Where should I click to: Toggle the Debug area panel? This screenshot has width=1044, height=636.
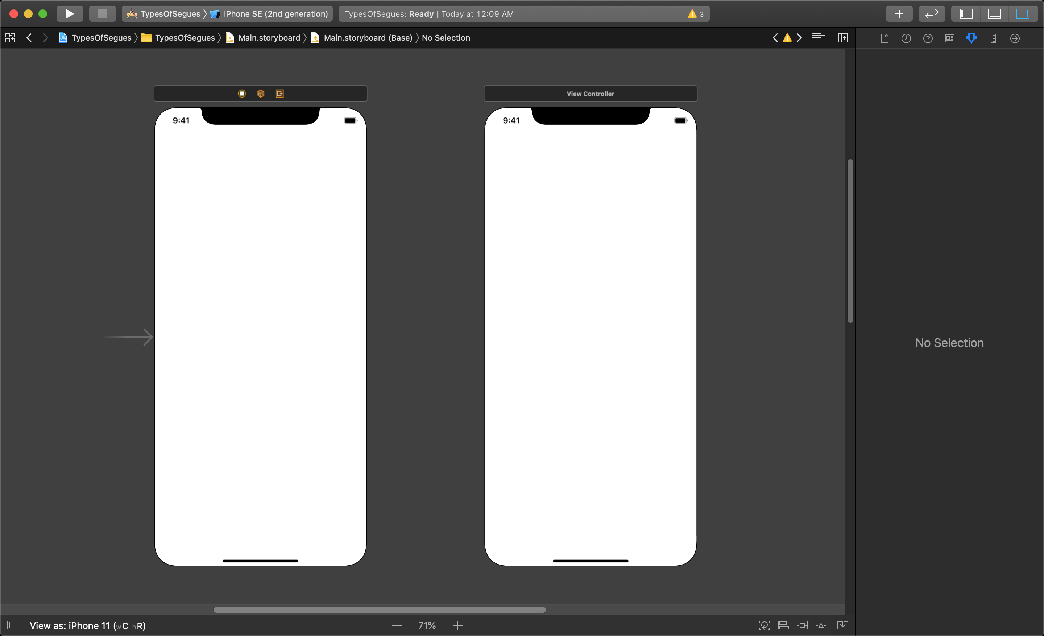[994, 13]
